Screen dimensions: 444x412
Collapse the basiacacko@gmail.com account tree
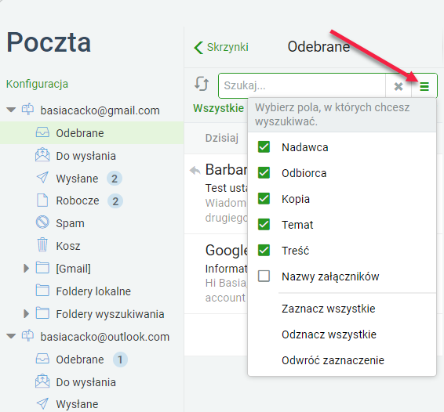11,110
